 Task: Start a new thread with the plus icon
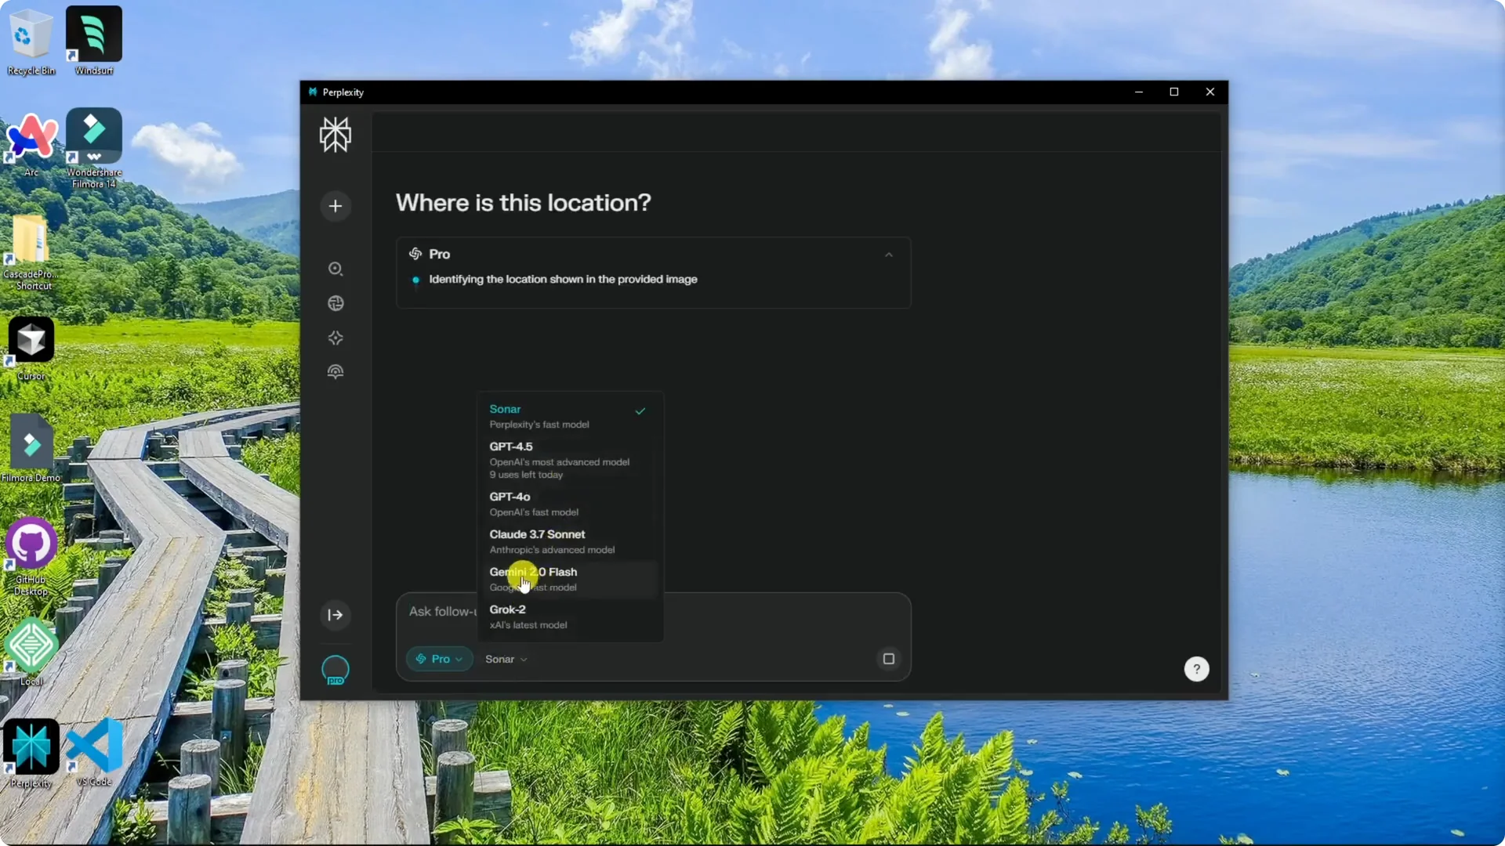coord(335,206)
